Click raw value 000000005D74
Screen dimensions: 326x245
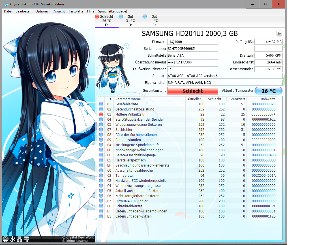coord(263,114)
